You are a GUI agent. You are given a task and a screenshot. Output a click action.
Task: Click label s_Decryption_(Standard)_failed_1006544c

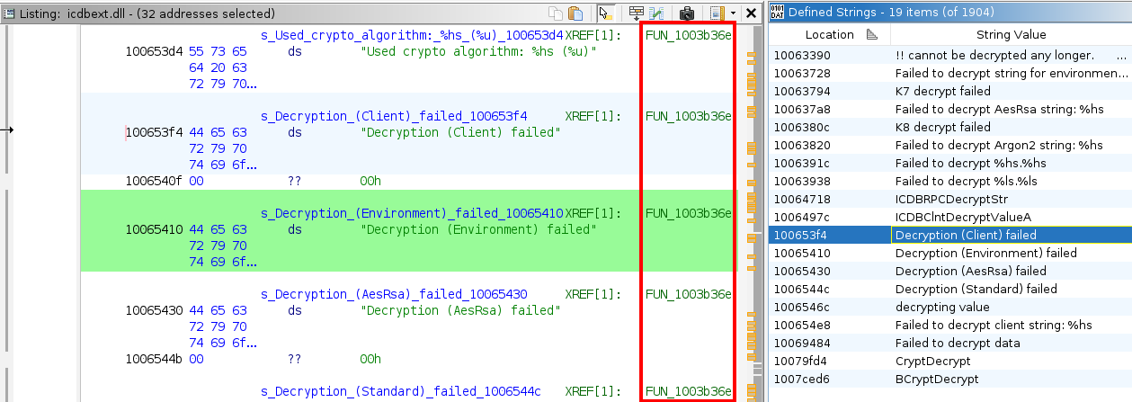tap(401, 391)
